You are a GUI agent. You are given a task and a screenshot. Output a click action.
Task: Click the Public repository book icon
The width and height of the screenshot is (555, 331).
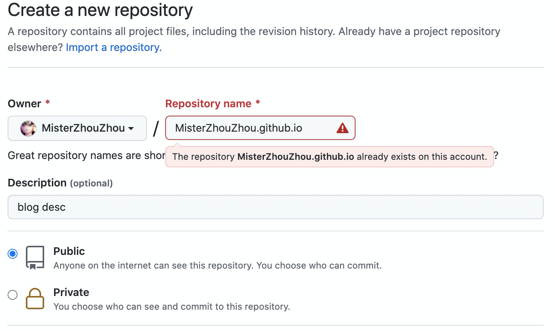[35, 258]
